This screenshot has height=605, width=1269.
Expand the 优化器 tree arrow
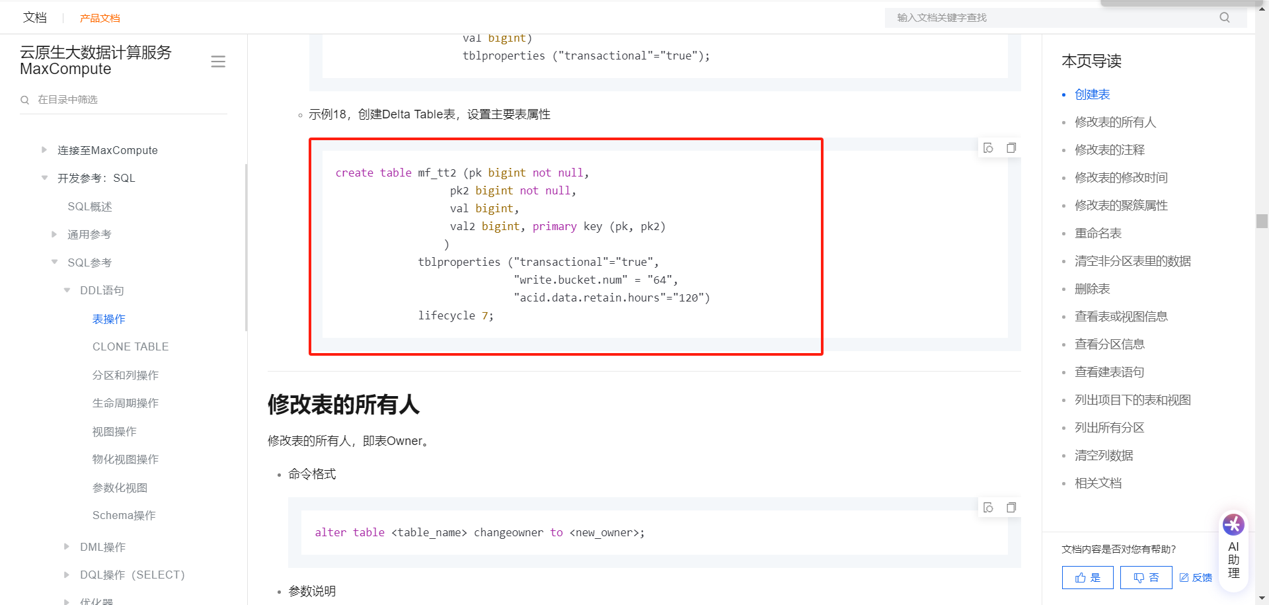pos(67,602)
